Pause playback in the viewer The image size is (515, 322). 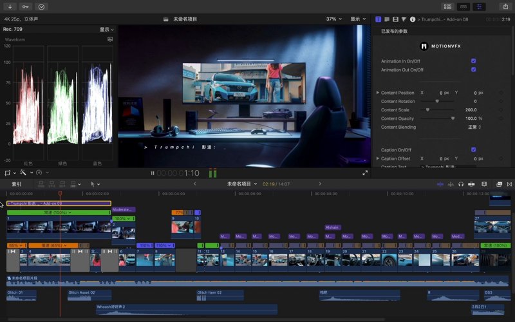coord(153,173)
